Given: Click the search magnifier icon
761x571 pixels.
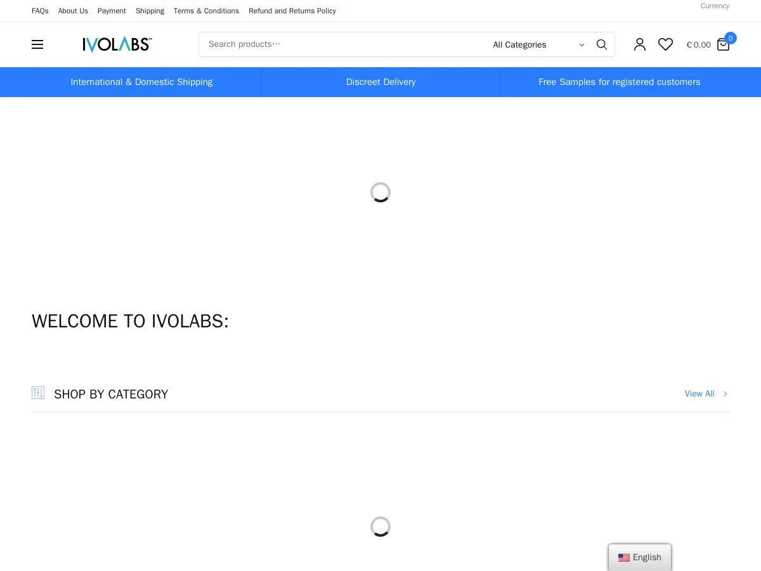Looking at the screenshot, I should (601, 44).
